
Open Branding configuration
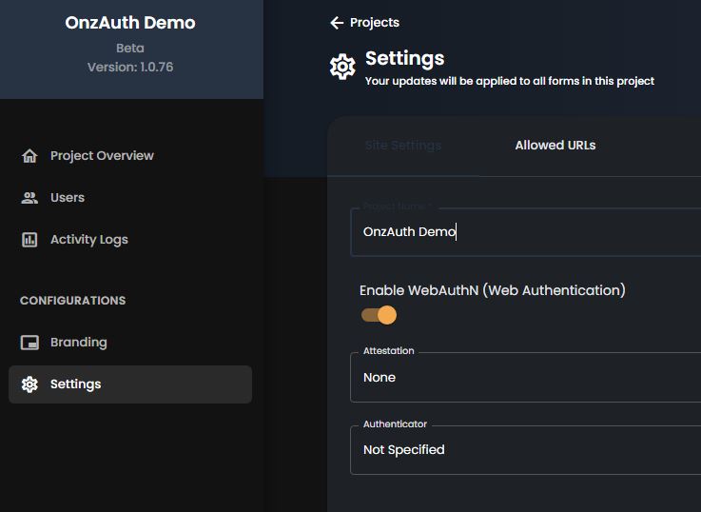tap(79, 343)
